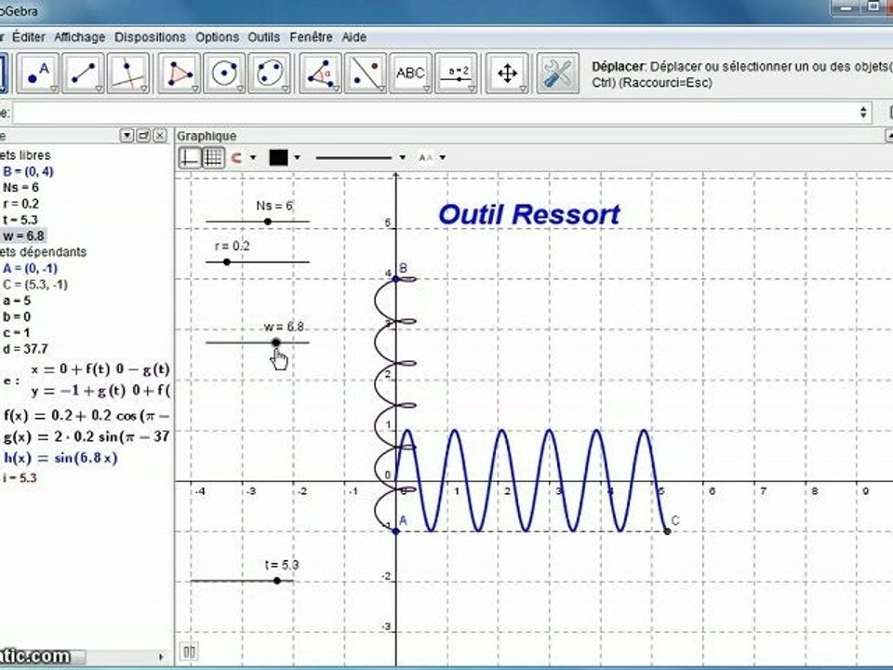Select the Polygon tool
Screen dimensions: 893x670
pyautogui.click(x=180, y=73)
